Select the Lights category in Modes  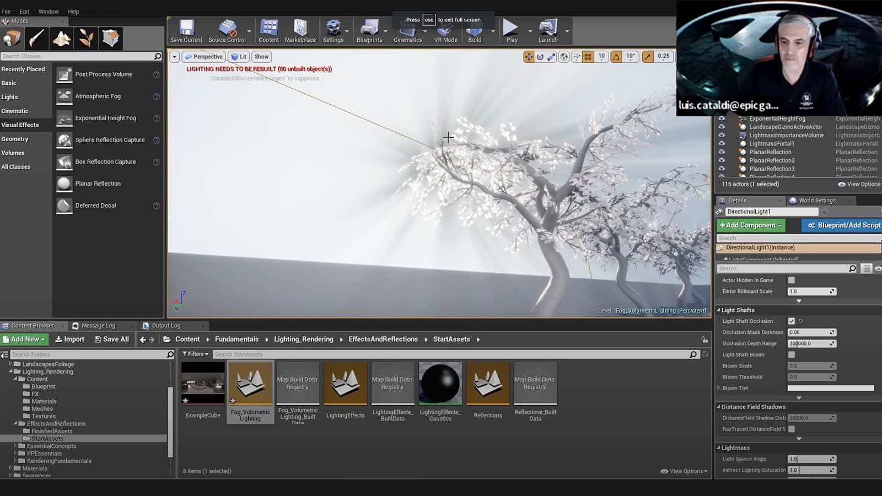click(9, 97)
